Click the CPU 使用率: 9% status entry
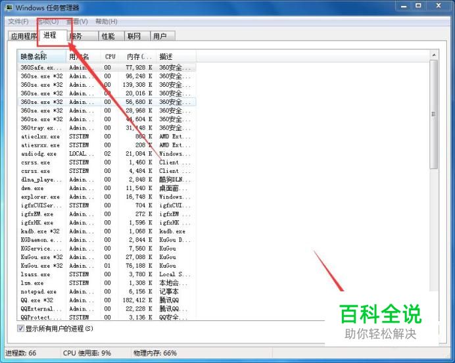The height and width of the screenshot is (363, 455). pos(87,353)
